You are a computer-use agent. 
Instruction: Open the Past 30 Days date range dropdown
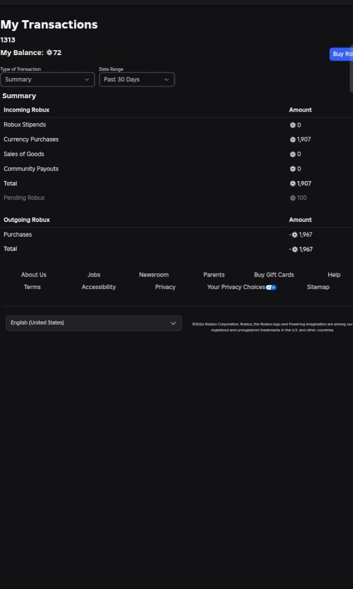(x=137, y=80)
